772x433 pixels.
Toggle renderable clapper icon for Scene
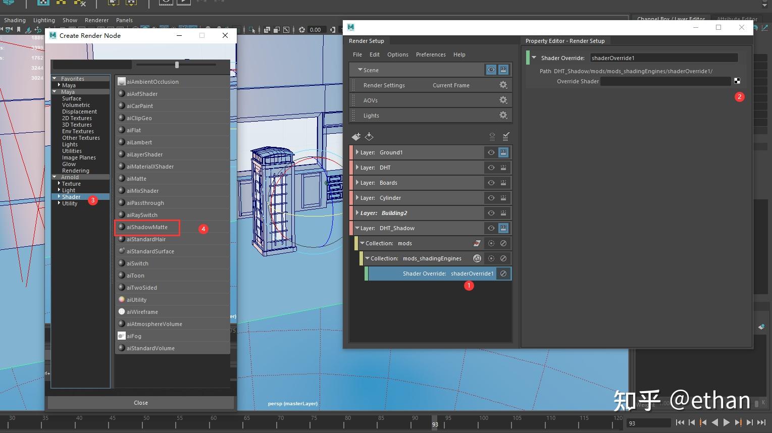503,70
